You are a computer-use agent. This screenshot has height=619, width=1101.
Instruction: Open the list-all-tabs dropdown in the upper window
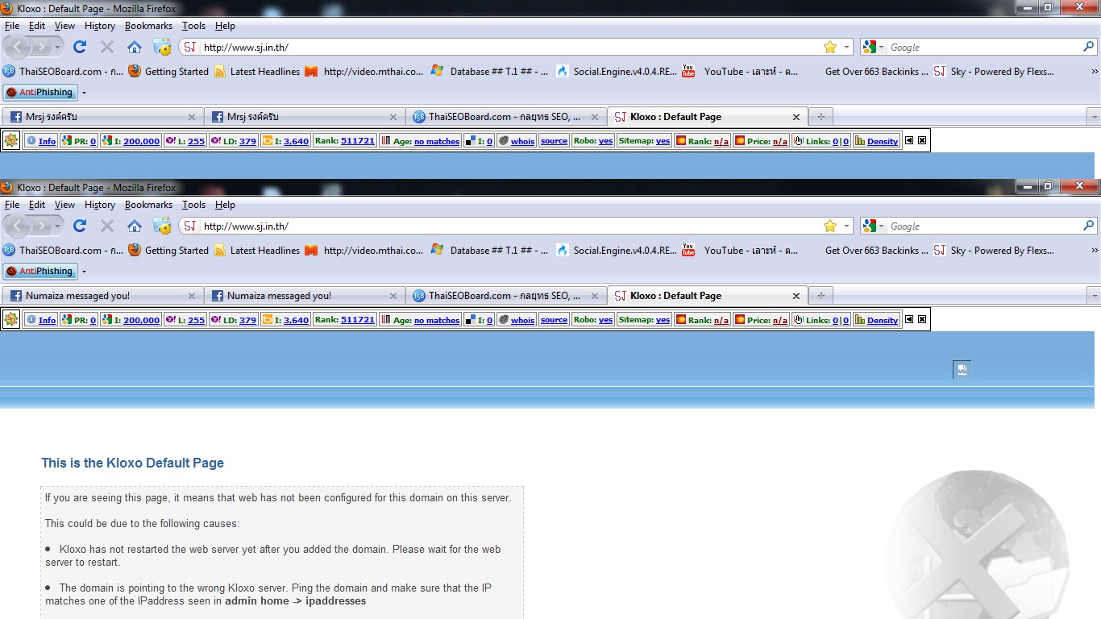pos(1094,117)
